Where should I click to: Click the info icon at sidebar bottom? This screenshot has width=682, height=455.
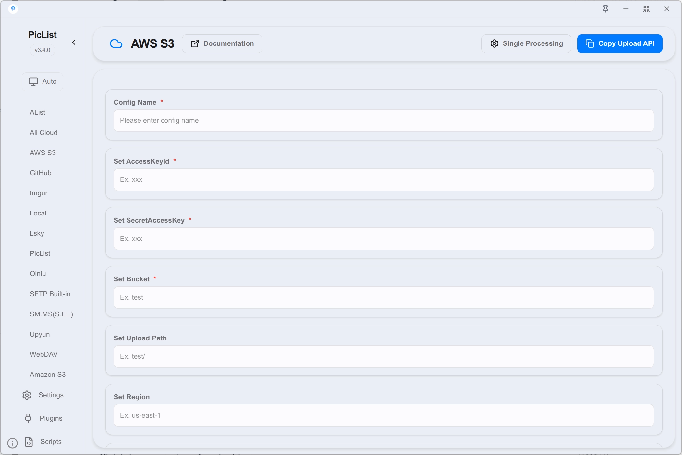(12, 443)
